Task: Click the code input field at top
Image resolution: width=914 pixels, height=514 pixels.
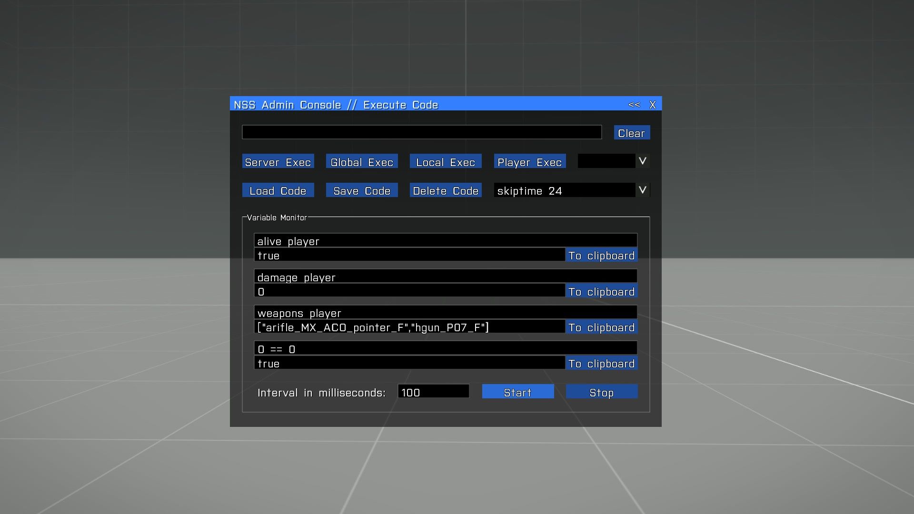Action: coord(422,132)
